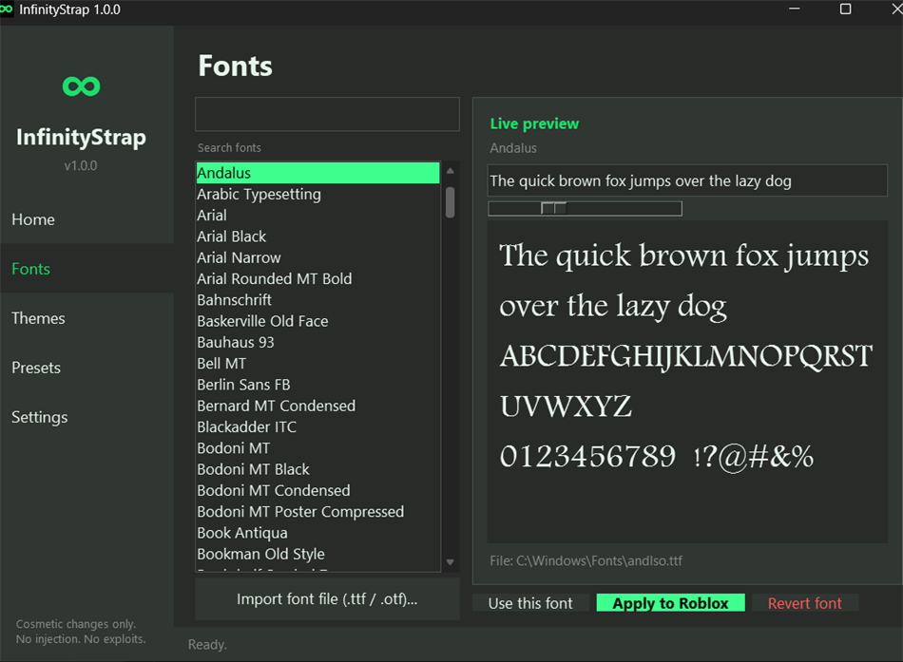The image size is (903, 662).
Task: Click the Use this font button
Action: [x=530, y=603]
